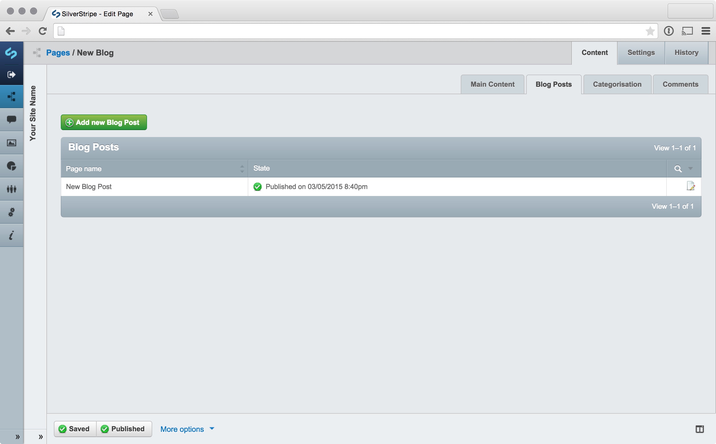Click the Add new Blog Post button
Image resolution: width=716 pixels, height=444 pixels.
[104, 123]
